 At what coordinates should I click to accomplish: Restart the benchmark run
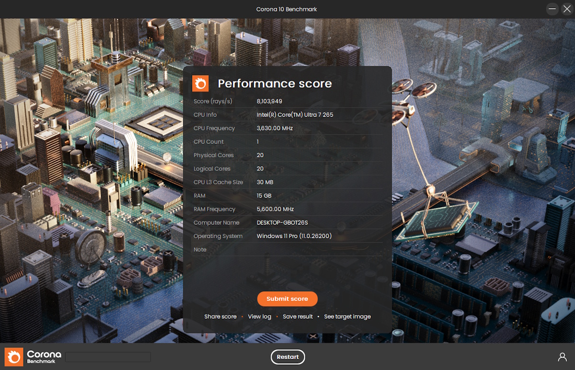[287, 357]
